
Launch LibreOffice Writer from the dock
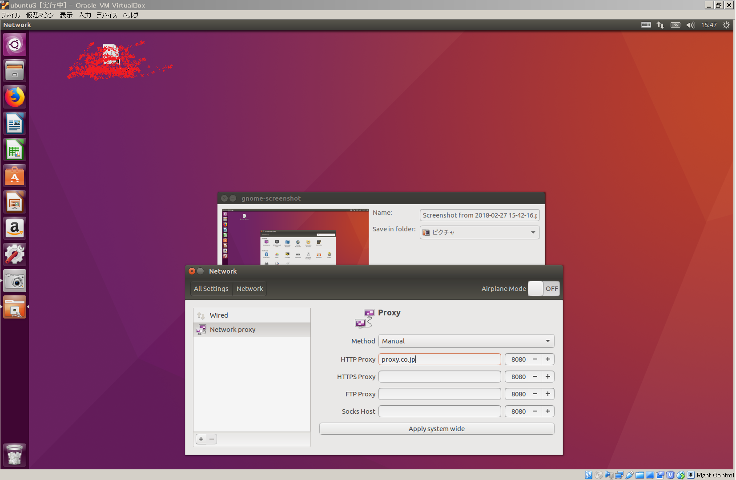[15, 123]
